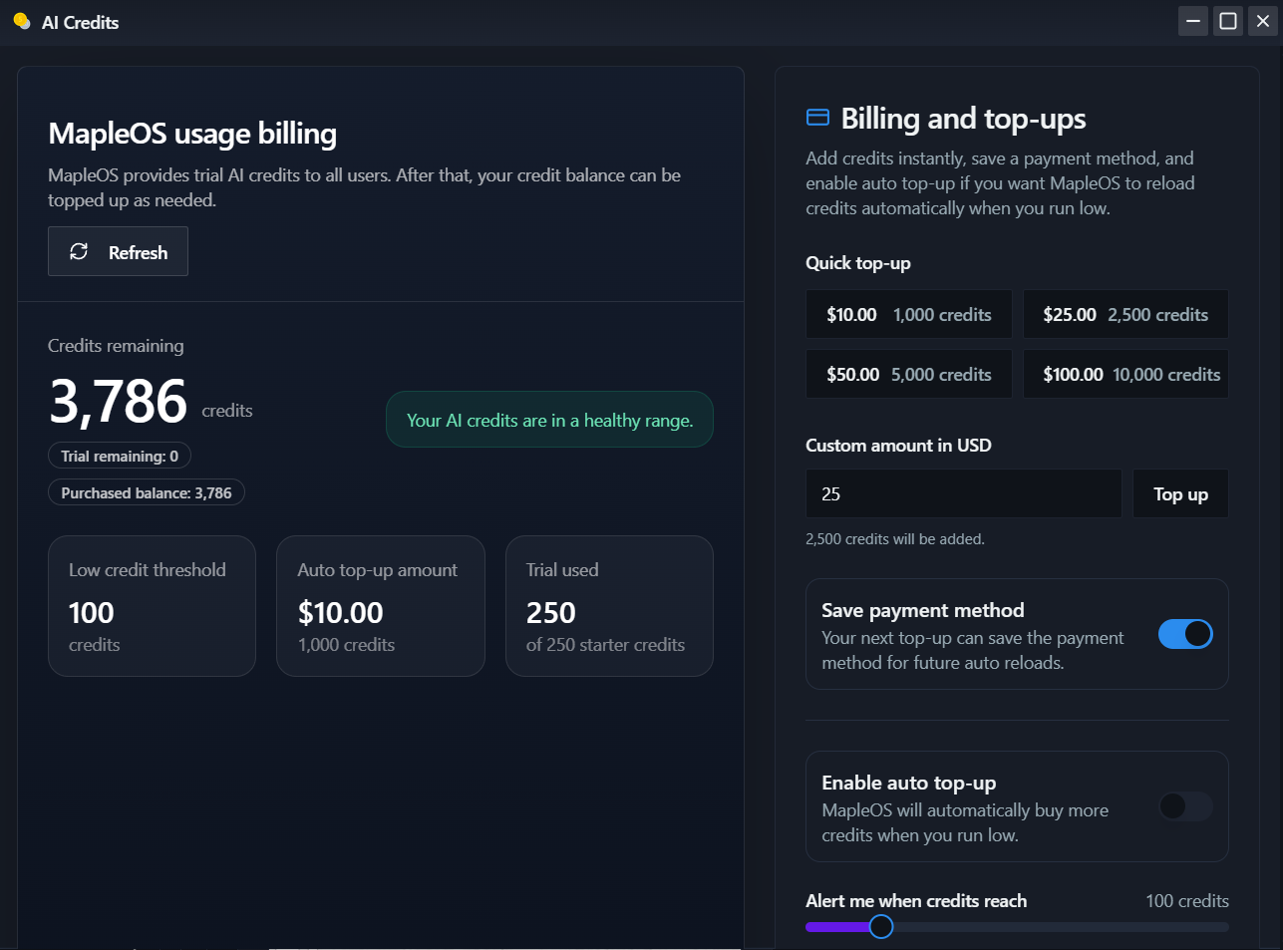Close the AI Credits window

pos(1263,21)
